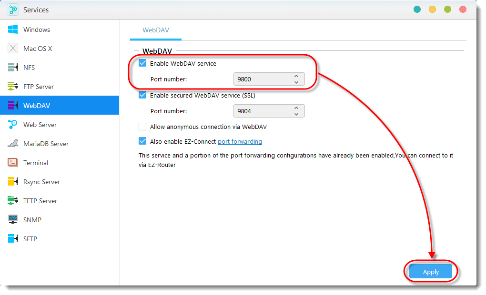Open Mac OS X service settings
Image resolution: width=486 pixels, height=295 pixels.
pyautogui.click(x=14, y=48)
